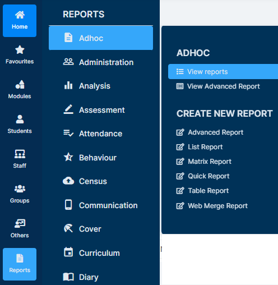Viewport: 278px width, 285px height.
Task: Open the Groups people icon
Action: pyautogui.click(x=20, y=189)
